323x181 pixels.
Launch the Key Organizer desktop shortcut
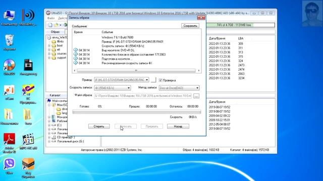point(28,168)
